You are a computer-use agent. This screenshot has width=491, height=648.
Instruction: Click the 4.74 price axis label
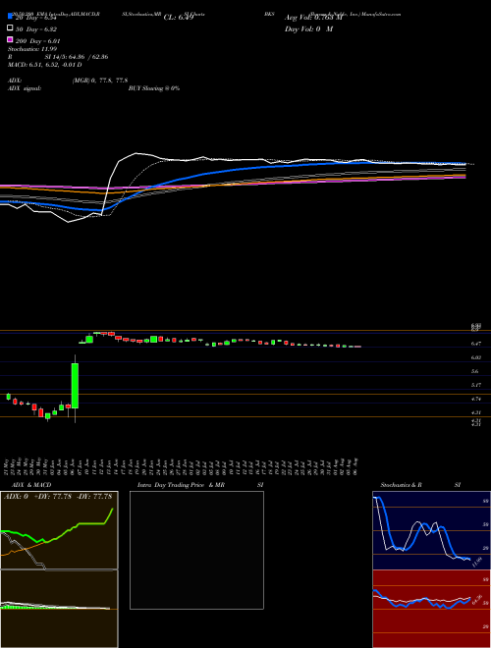point(475,399)
